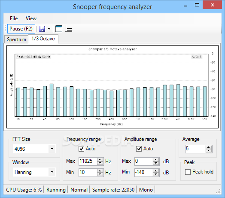The height and width of the screenshot is (198, 225).
Task: Click the Sample rate: 22050 status entry
Action: 113,190
